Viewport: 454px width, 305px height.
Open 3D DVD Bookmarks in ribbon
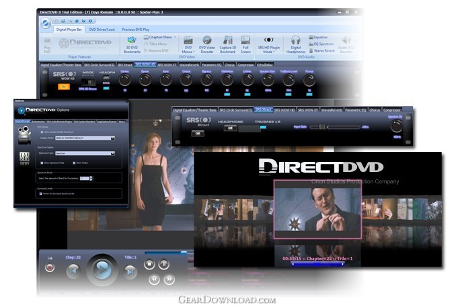[x=132, y=44]
